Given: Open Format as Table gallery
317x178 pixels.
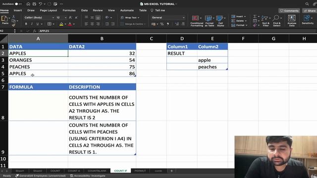Looking at the screenshot, I should [x=209, y=21].
